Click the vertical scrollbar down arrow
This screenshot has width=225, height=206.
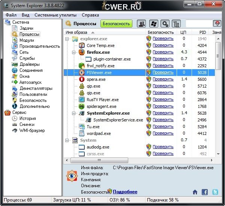click(x=218, y=154)
